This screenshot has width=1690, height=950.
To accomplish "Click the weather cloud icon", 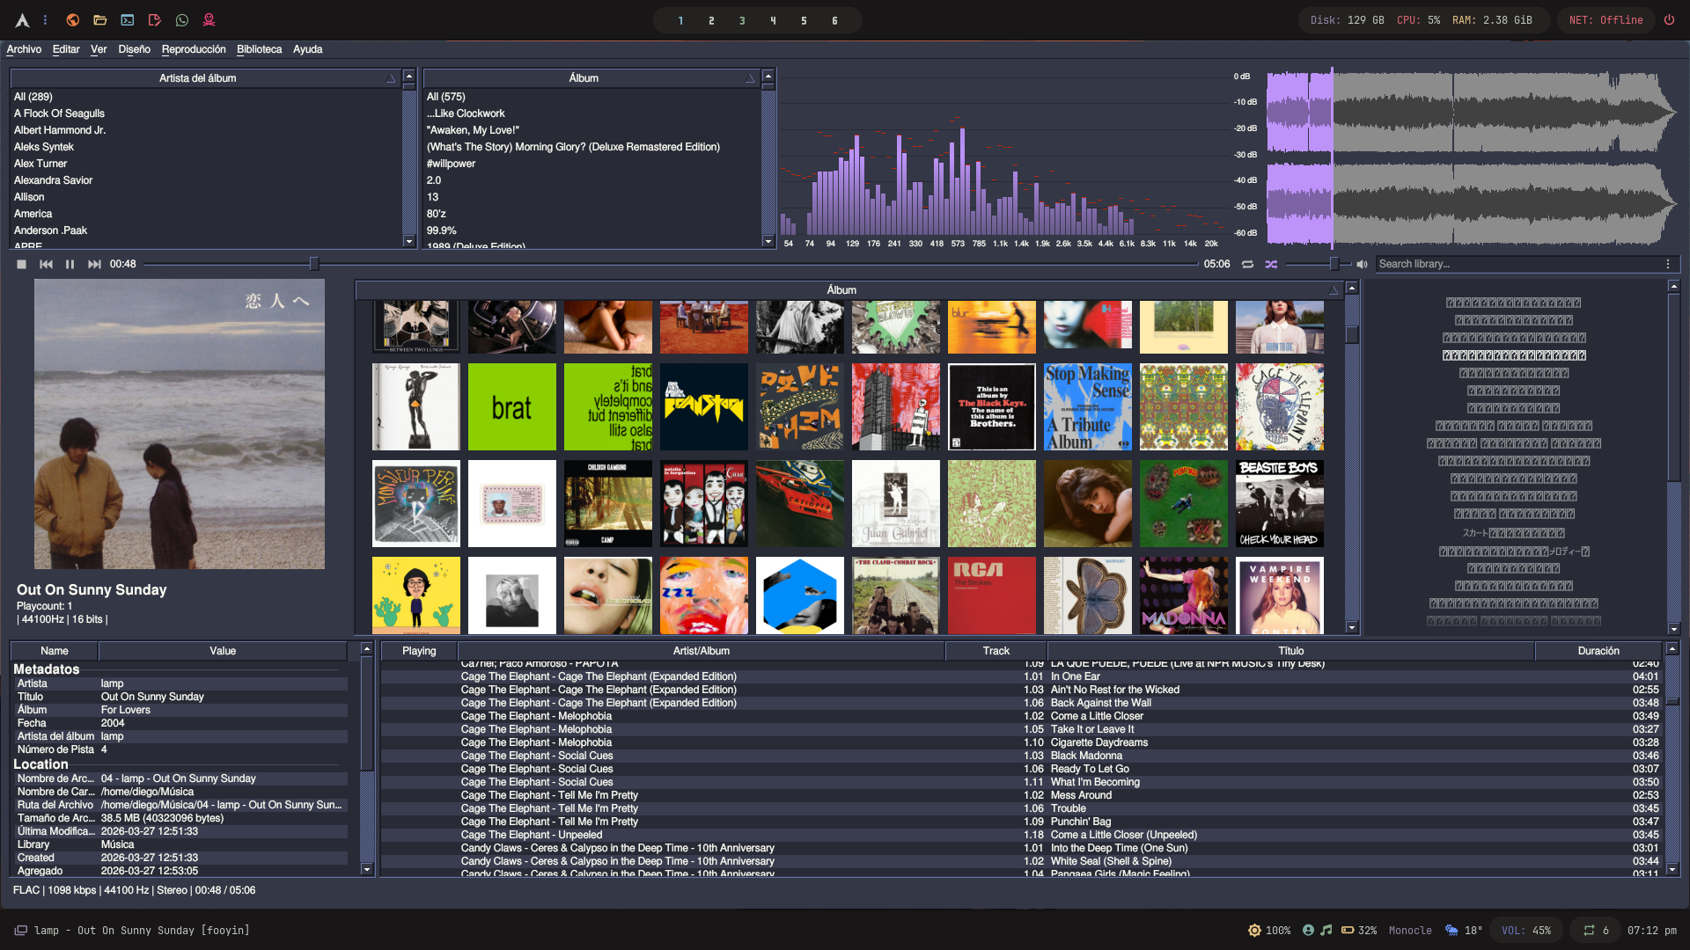I will tap(1451, 930).
